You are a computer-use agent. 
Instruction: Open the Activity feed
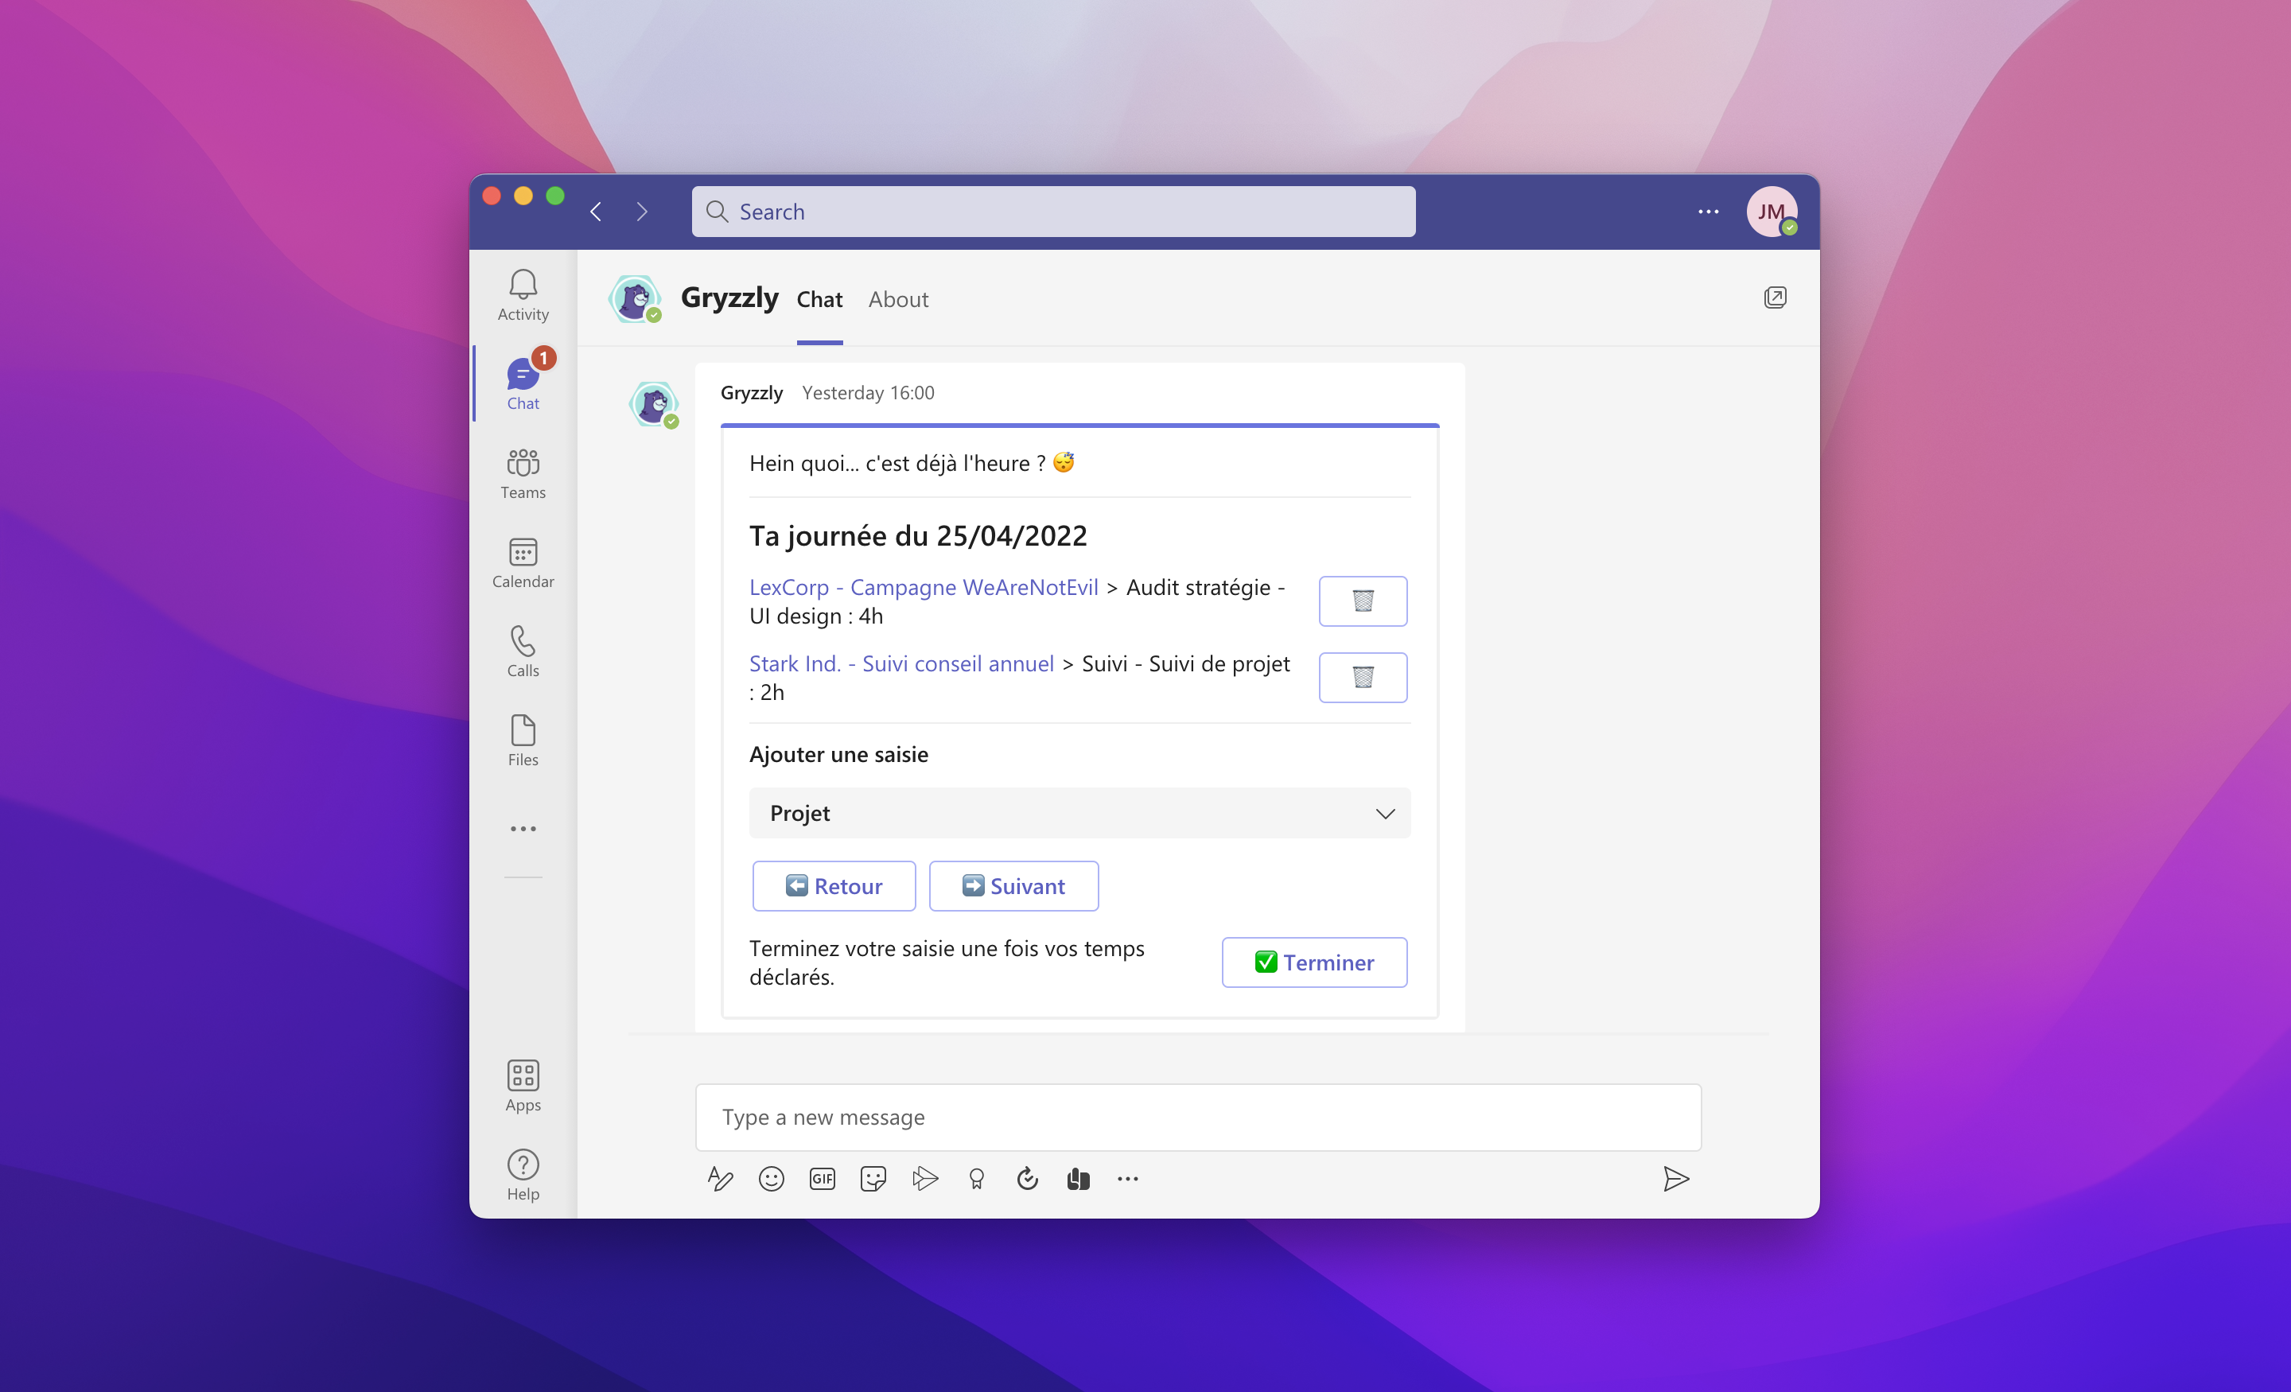[x=523, y=295]
